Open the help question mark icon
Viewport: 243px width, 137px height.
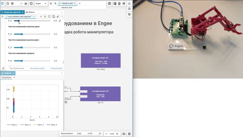tap(129, 9)
